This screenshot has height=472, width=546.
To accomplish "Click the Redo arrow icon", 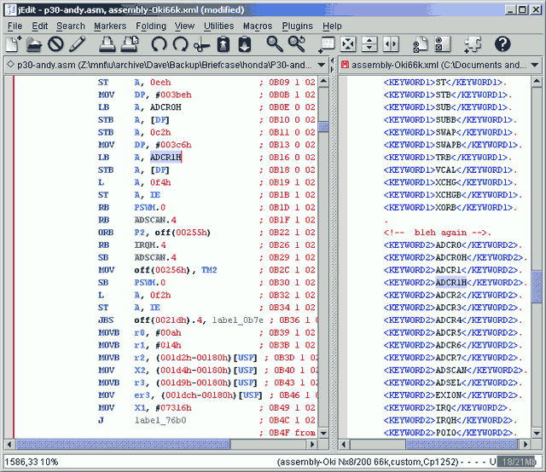I will [180, 44].
